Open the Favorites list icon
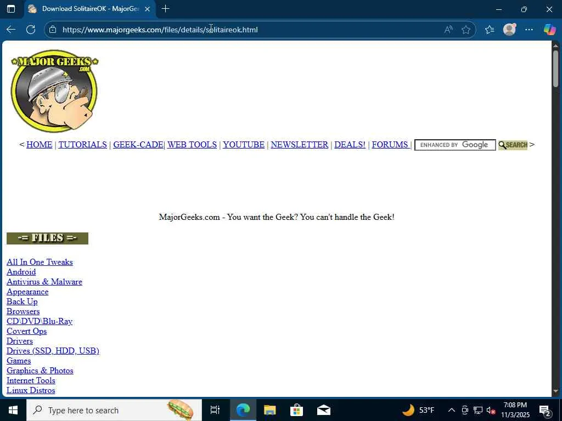562x421 pixels. (490, 30)
